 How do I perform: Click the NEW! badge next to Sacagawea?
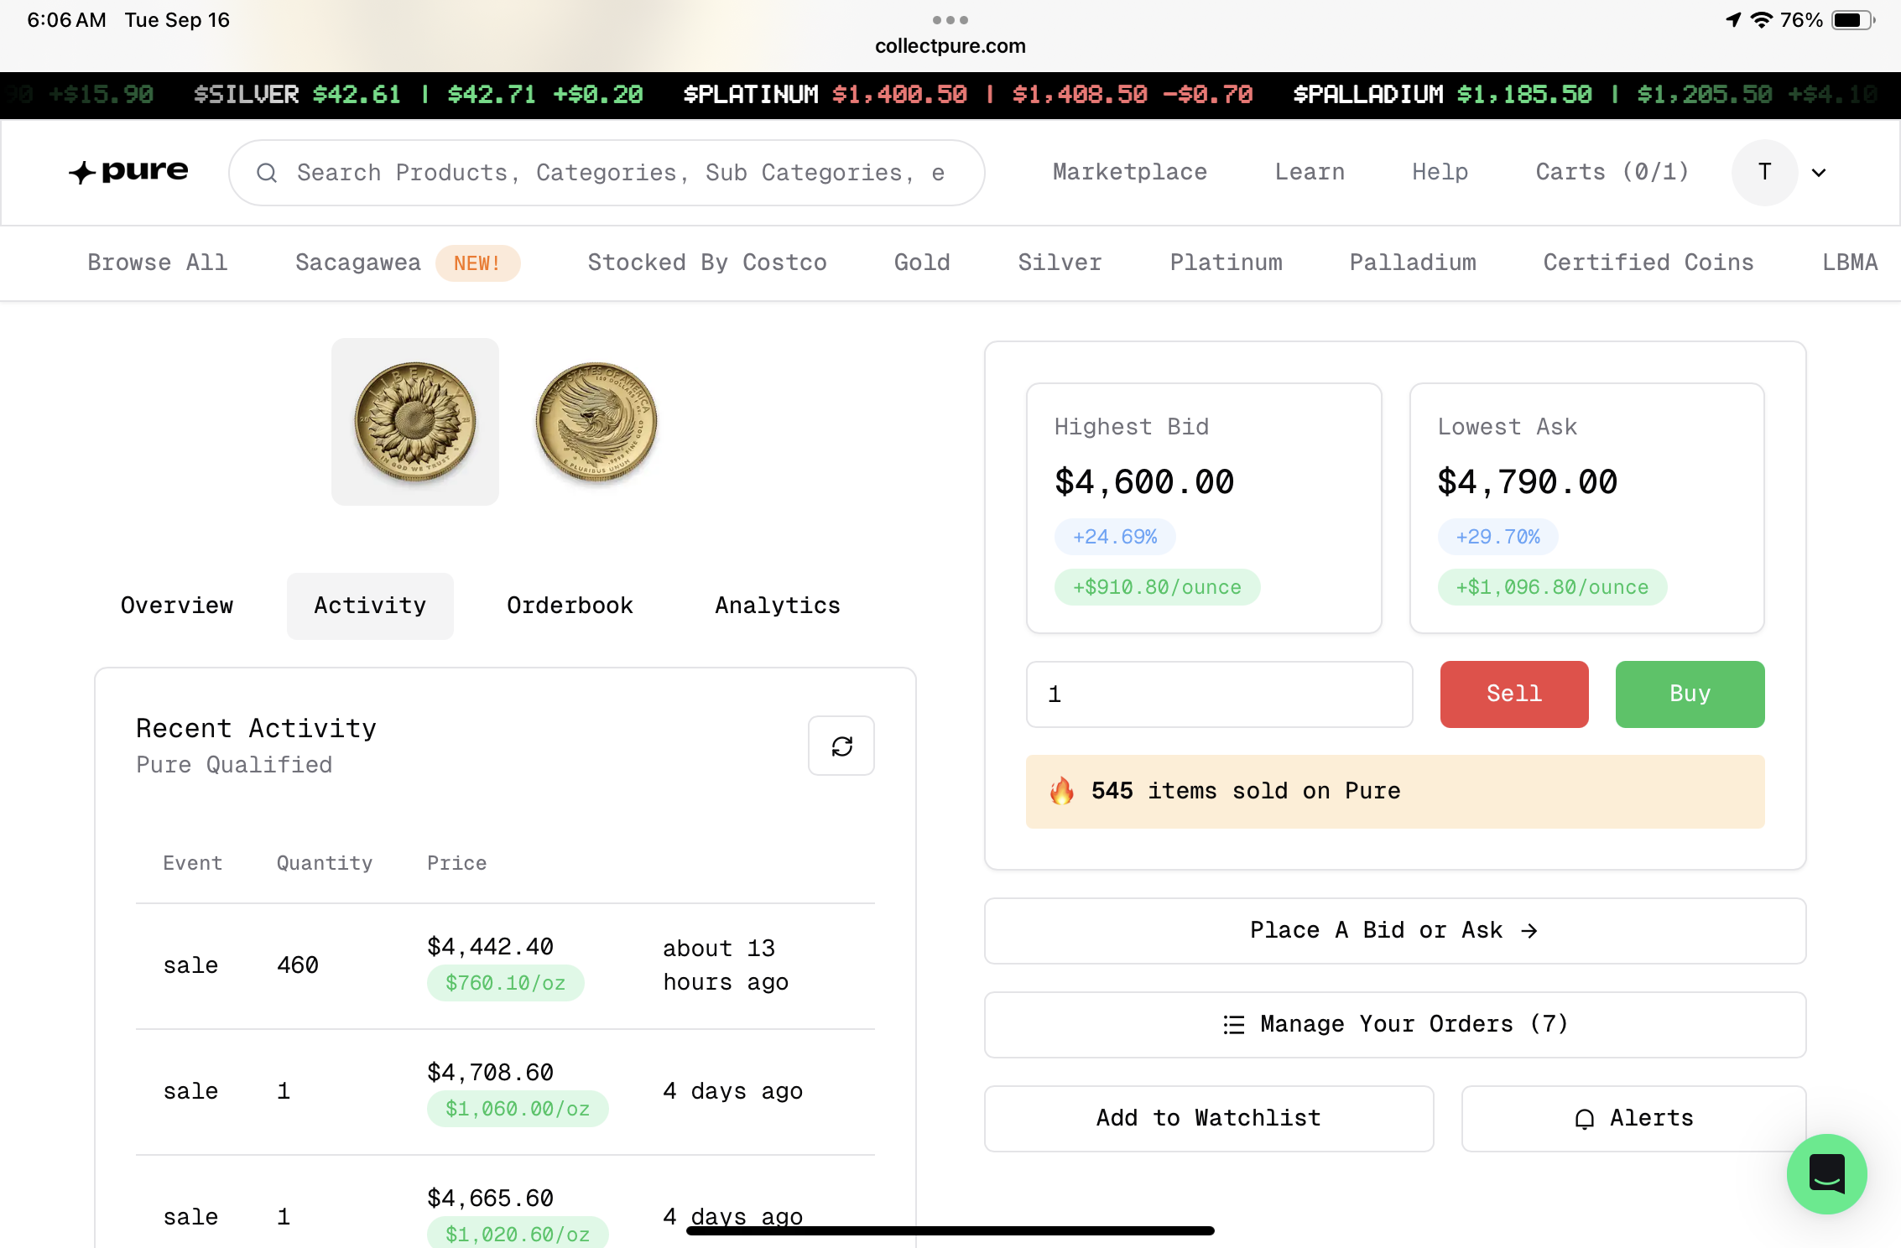pyautogui.click(x=477, y=263)
